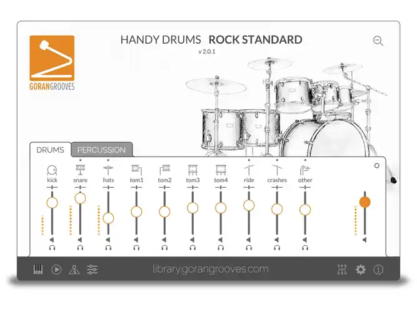Solo the kick channel with headphones icon
The width and height of the screenshot is (417, 312).
tap(52, 248)
